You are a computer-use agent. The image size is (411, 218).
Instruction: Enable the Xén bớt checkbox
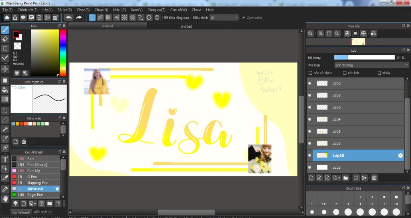(x=345, y=73)
